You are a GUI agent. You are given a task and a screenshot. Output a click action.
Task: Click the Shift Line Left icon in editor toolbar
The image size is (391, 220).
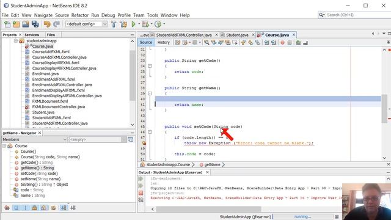(x=266, y=43)
